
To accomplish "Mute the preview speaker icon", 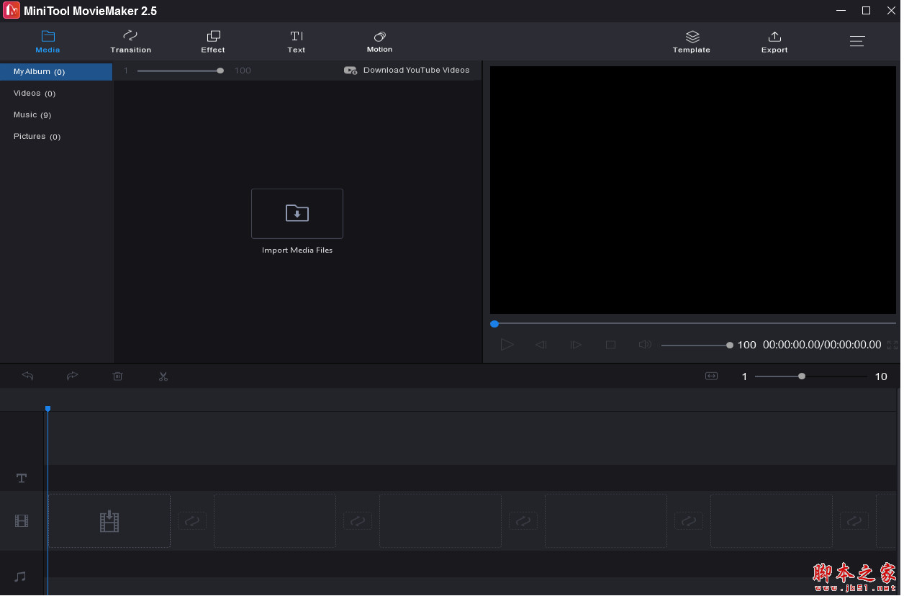I will pos(645,345).
